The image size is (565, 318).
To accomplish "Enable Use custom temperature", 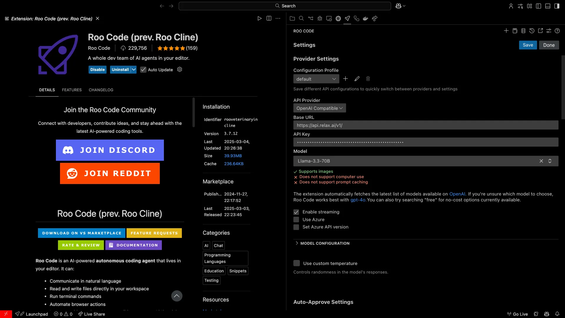I will (297, 263).
